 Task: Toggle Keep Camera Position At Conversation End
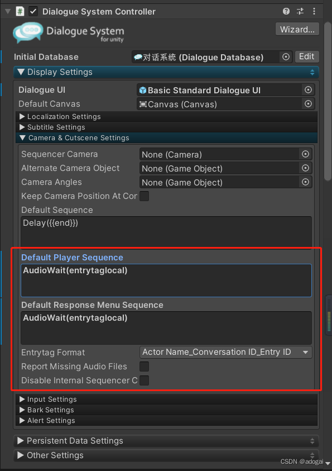click(x=144, y=196)
